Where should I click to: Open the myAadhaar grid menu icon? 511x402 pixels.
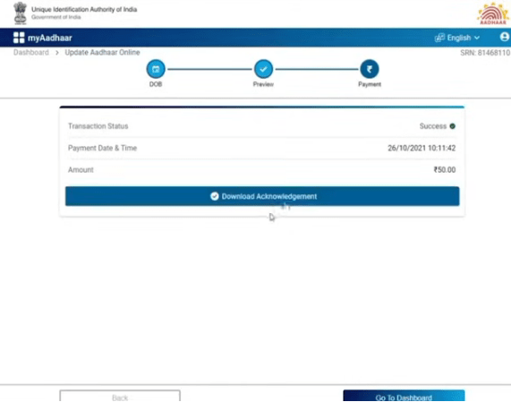(19, 38)
